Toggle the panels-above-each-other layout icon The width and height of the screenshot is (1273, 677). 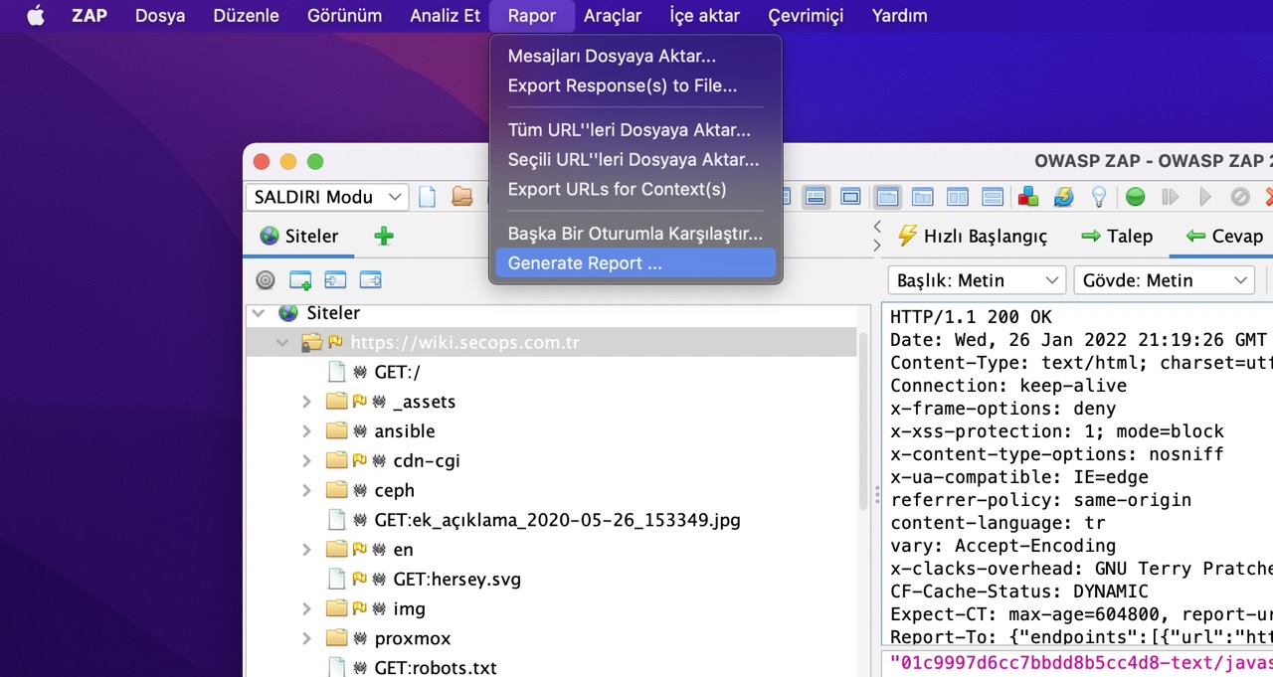993,197
